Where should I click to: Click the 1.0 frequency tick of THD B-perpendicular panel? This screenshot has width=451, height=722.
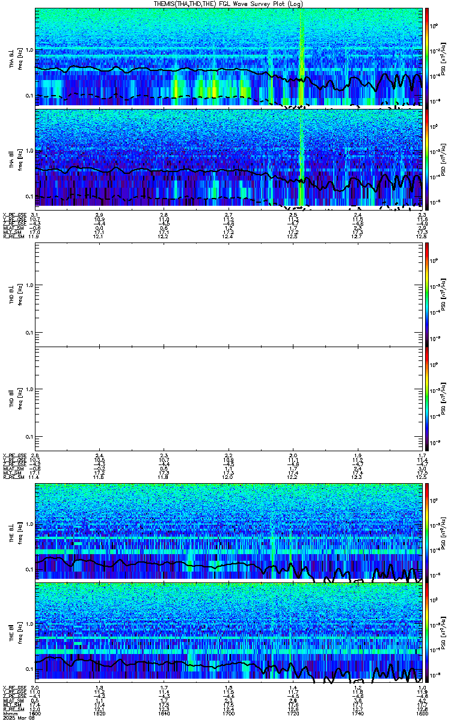click(29, 285)
